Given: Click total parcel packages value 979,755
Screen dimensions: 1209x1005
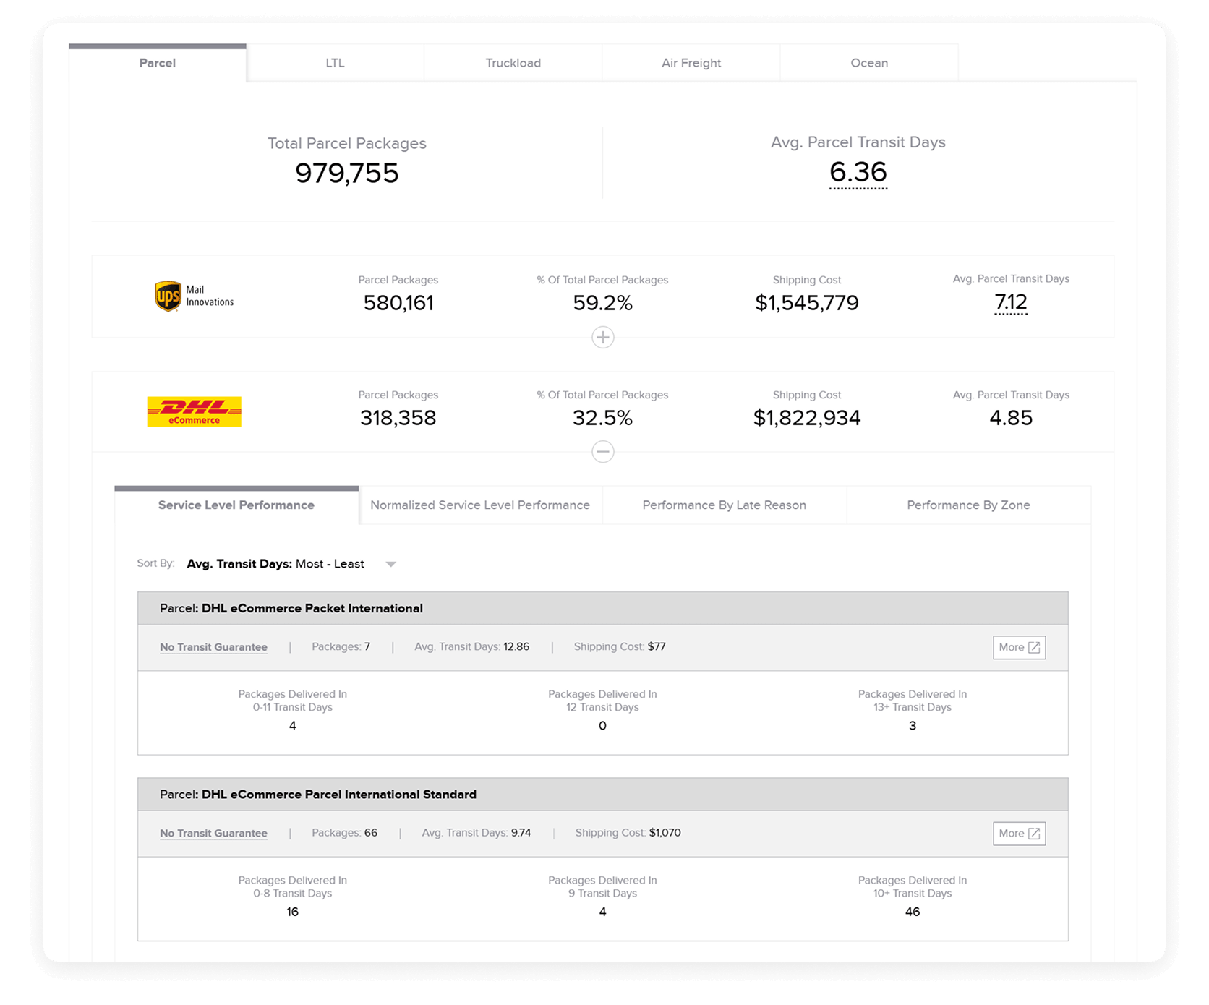Looking at the screenshot, I should coord(347,174).
